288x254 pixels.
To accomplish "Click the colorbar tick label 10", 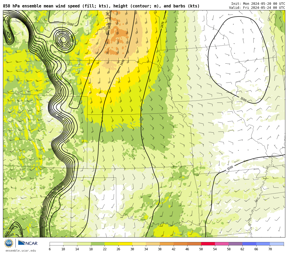I will (63, 249).
